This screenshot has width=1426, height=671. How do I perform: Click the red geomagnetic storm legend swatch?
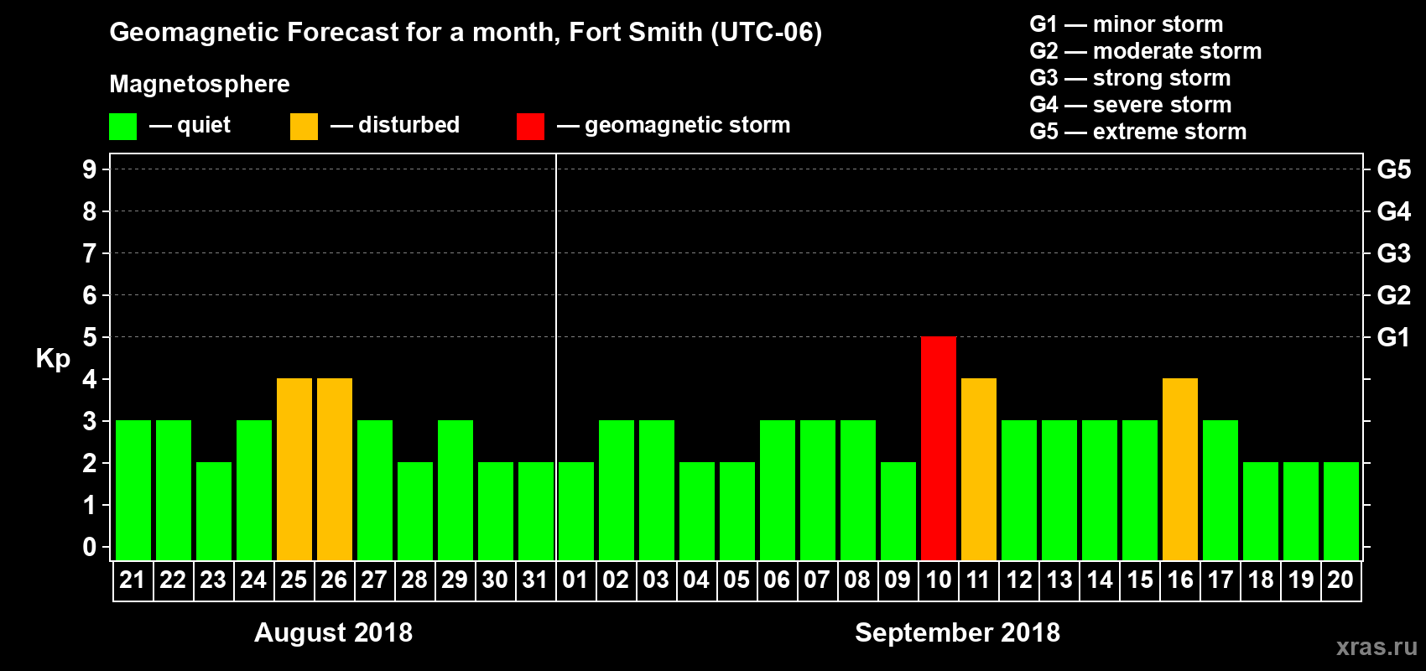click(531, 127)
